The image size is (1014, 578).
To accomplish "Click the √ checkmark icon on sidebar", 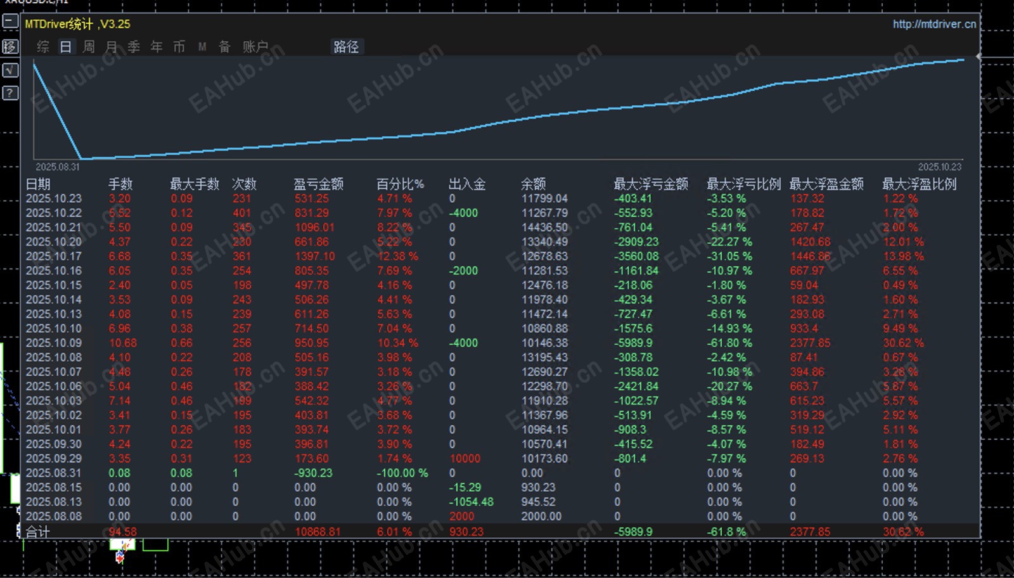I will (9, 70).
